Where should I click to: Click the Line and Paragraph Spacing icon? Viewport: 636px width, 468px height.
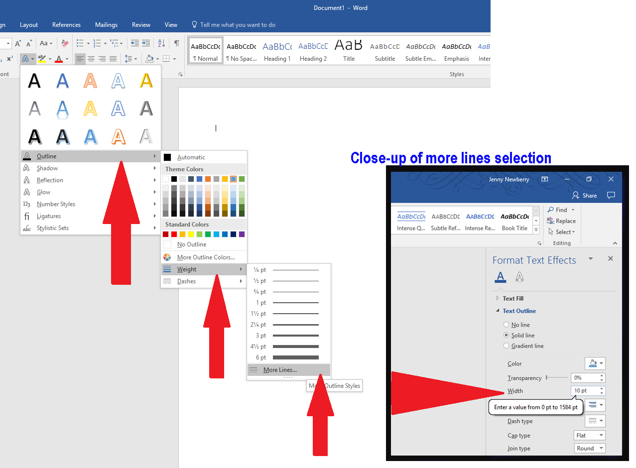click(x=128, y=59)
